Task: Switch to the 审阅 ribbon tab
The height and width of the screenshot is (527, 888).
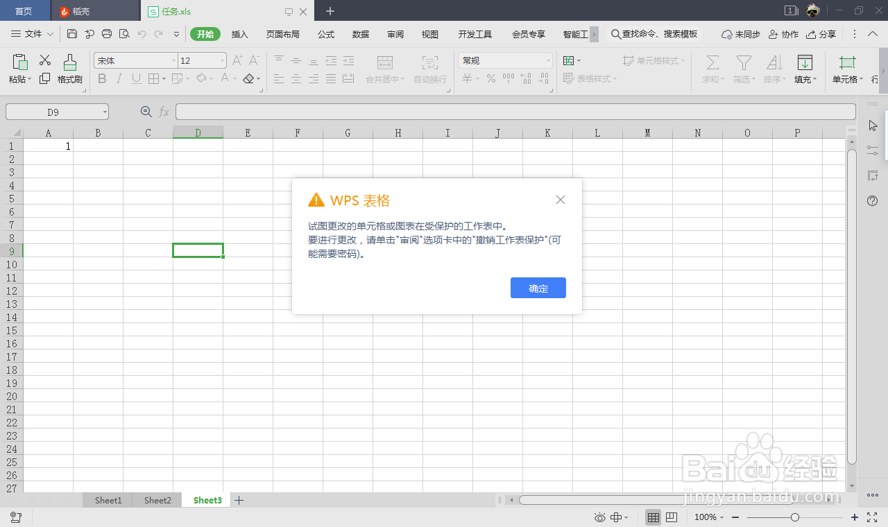Action: [395, 33]
